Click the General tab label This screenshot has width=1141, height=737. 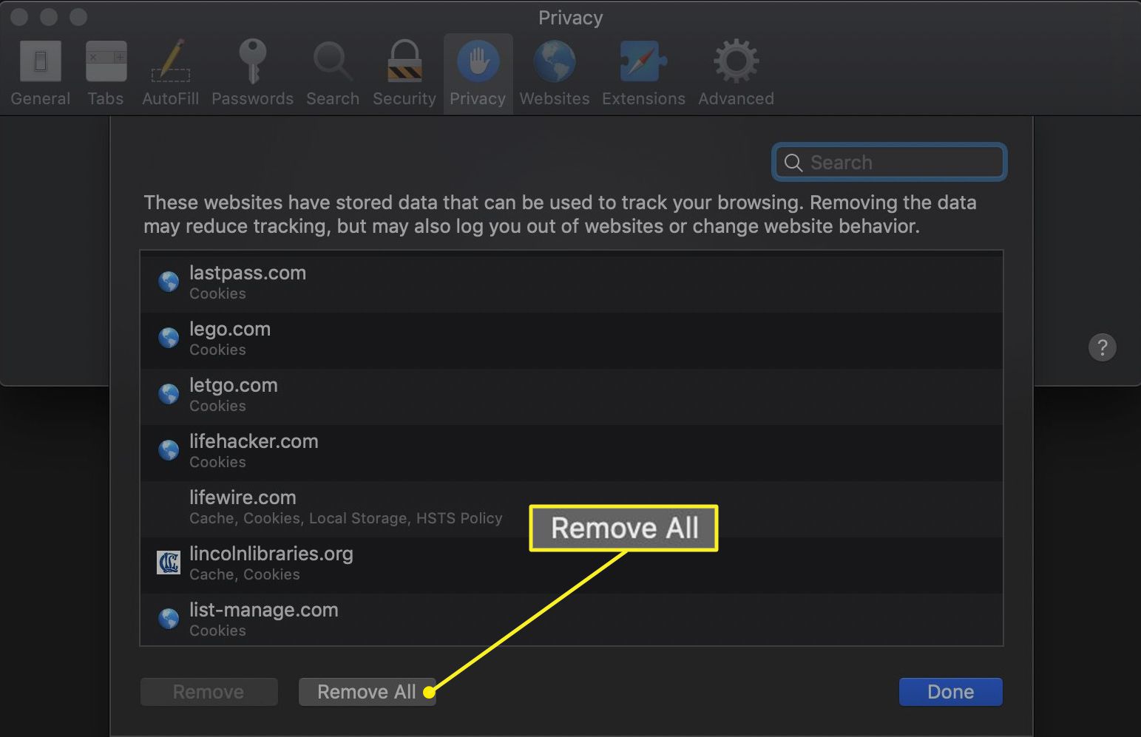coord(41,98)
